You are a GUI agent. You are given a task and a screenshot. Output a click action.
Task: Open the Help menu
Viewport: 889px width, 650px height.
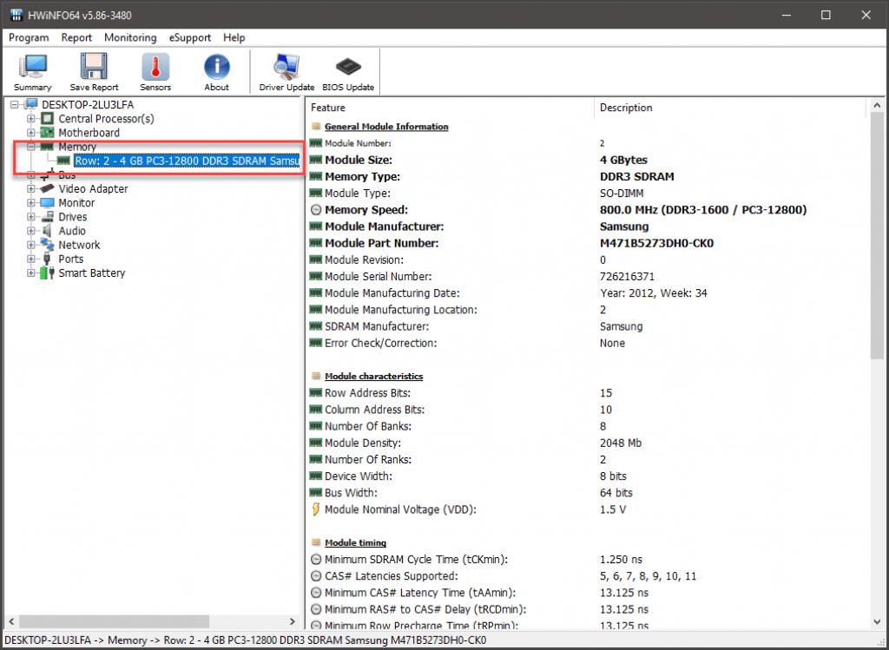point(234,37)
